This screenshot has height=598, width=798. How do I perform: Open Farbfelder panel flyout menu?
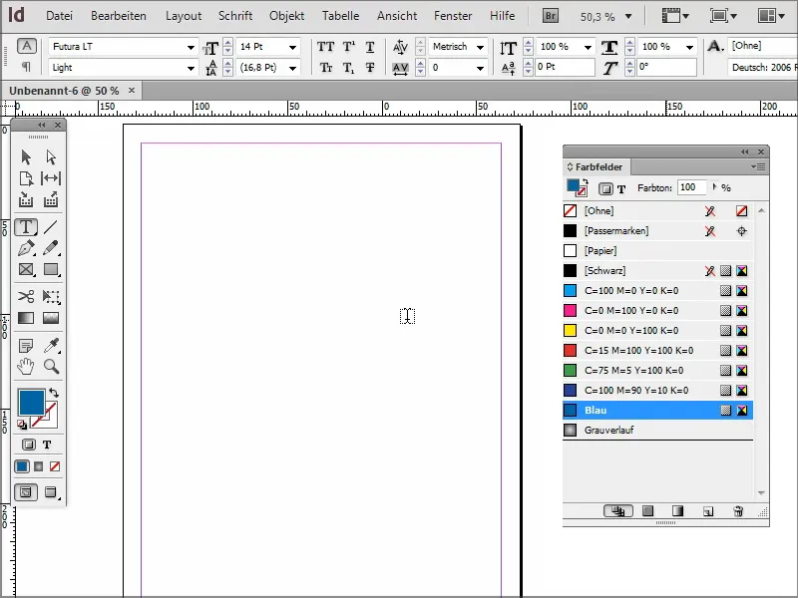[x=758, y=166]
